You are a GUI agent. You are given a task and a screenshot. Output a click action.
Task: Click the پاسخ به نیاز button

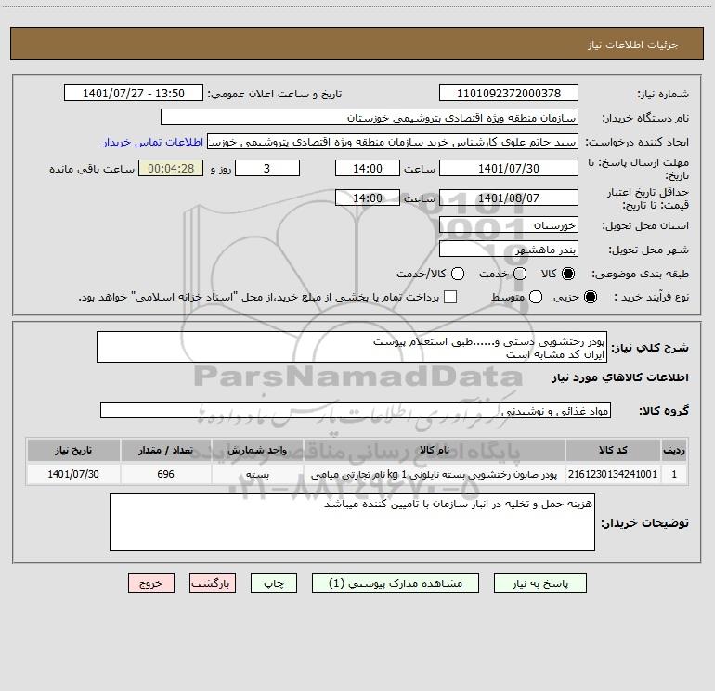coord(539,583)
